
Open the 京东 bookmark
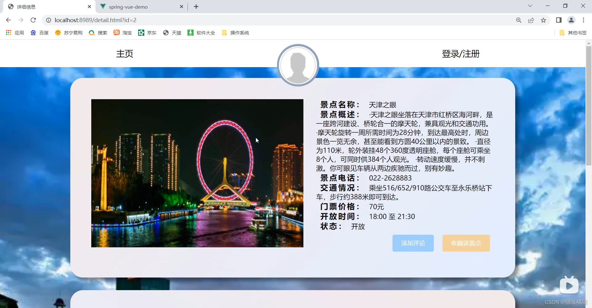(147, 33)
